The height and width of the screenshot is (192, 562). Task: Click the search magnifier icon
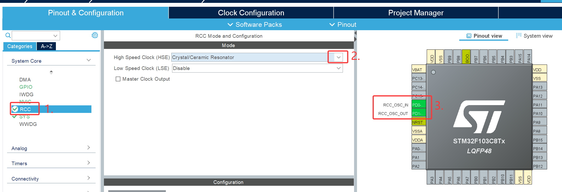pos(8,35)
